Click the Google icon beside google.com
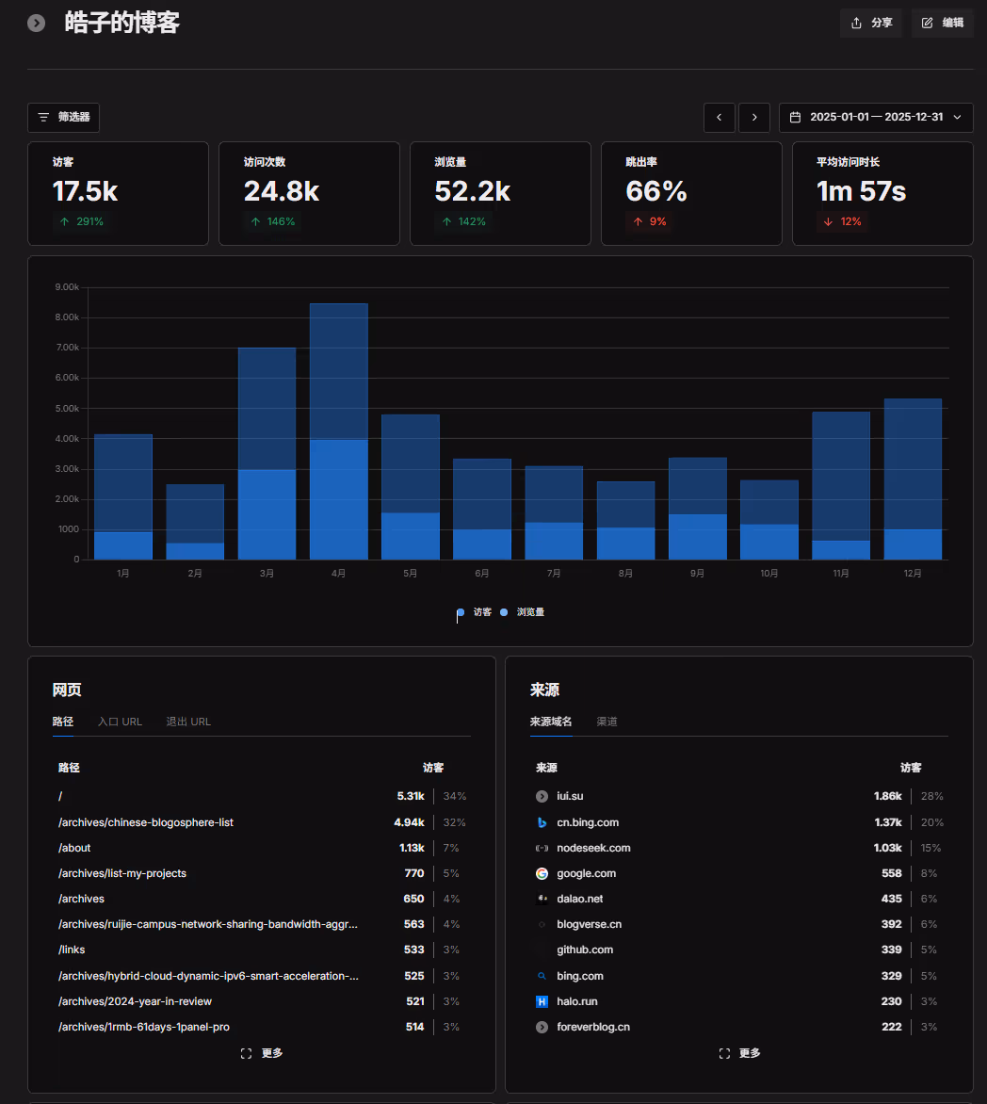Viewport: 987px width, 1104px height. tap(542, 873)
